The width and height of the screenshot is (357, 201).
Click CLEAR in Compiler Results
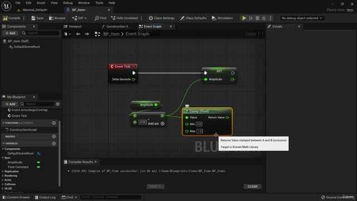click(x=253, y=186)
